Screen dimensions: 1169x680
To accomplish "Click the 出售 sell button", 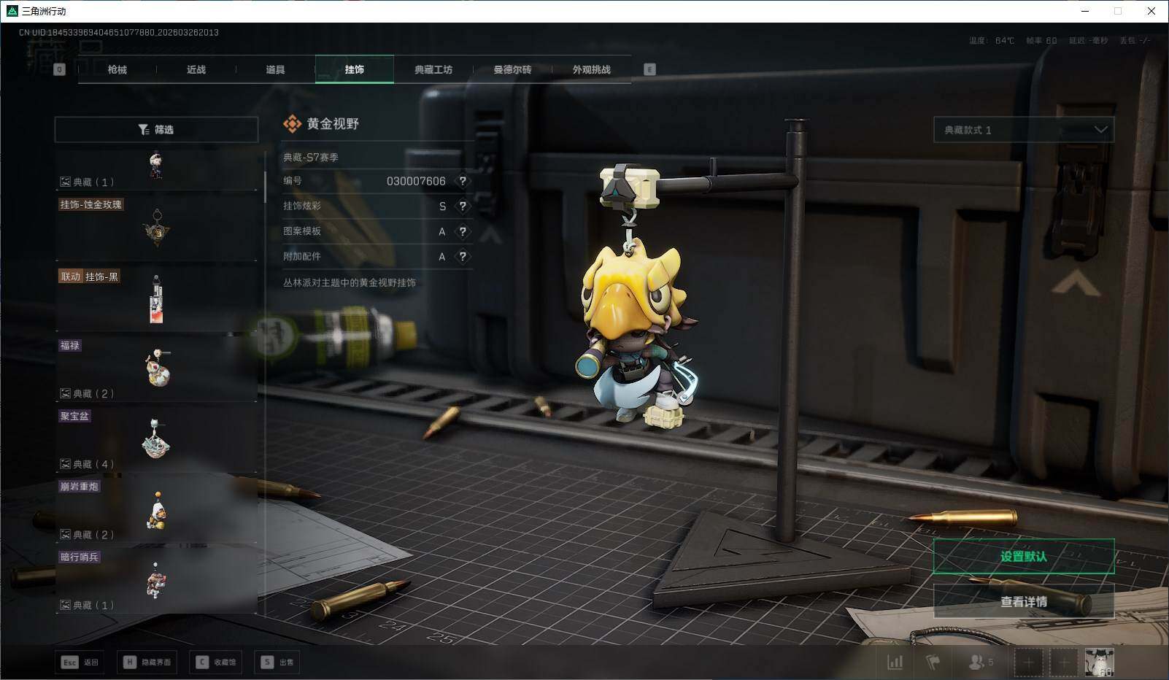I will point(277,662).
